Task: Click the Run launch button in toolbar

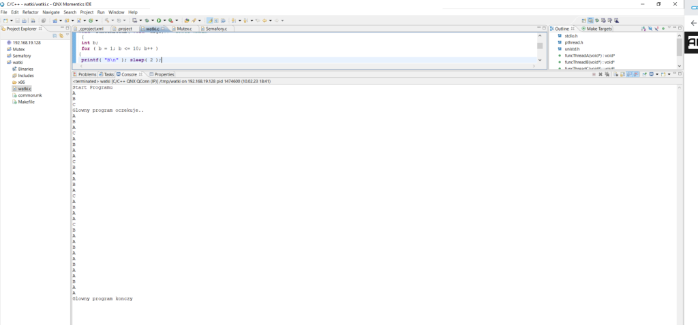Action: (158, 20)
